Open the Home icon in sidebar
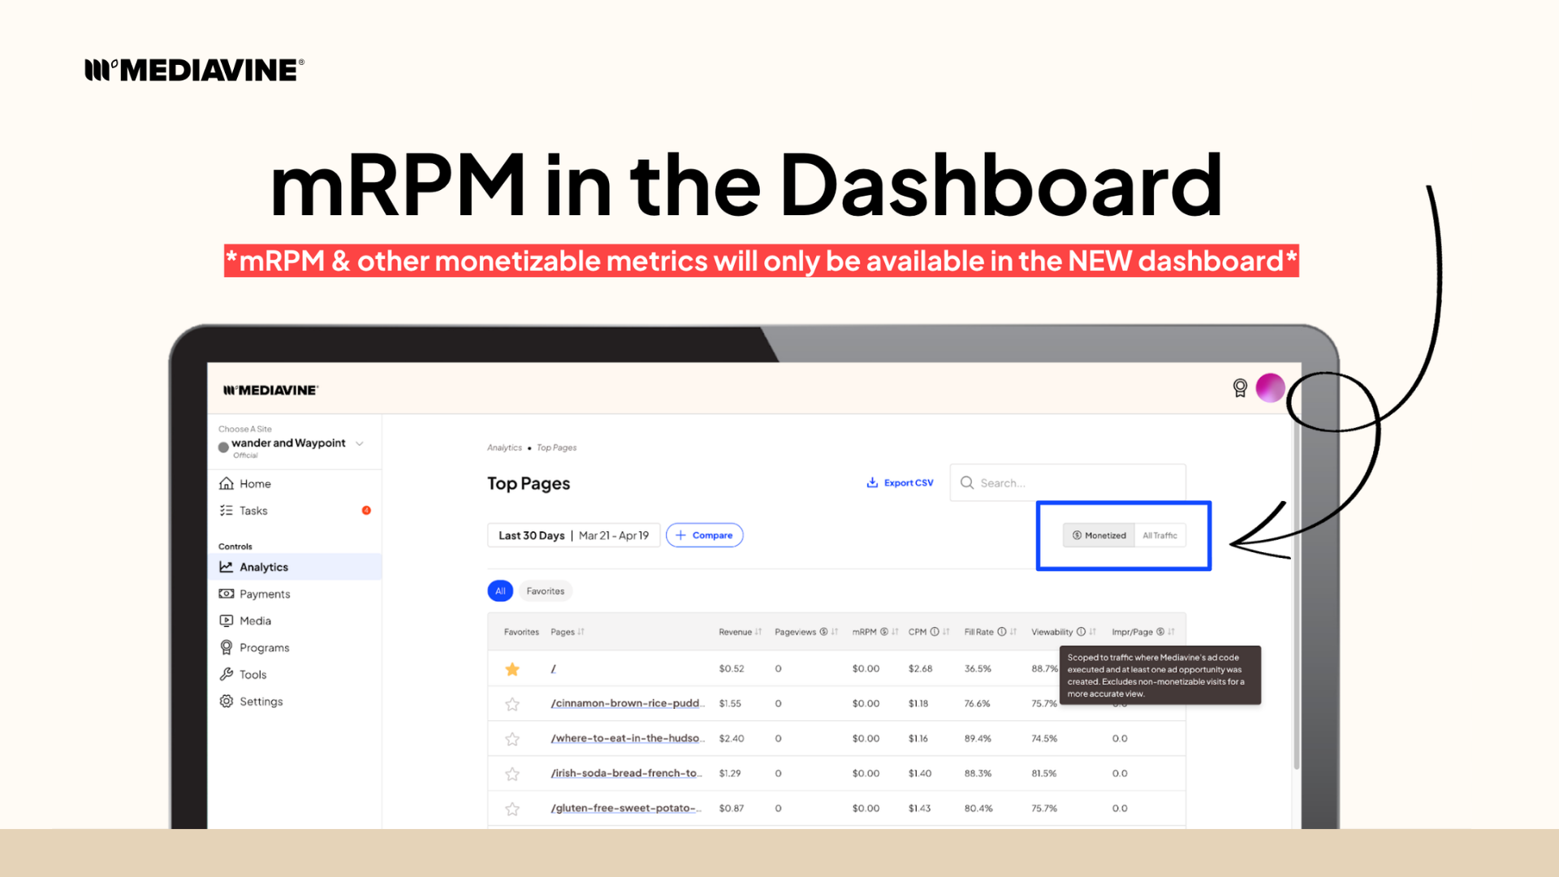Viewport: 1559px width, 877px height. [227, 483]
